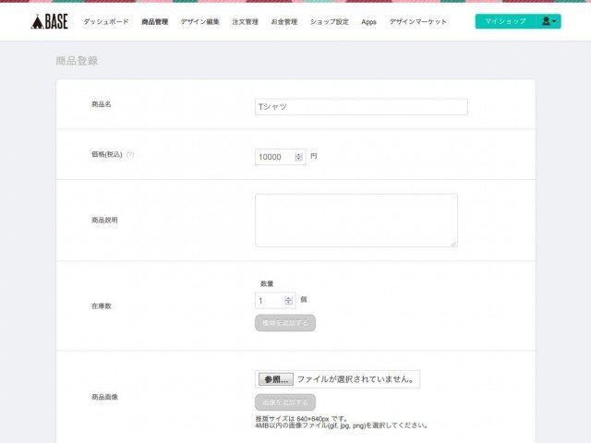
Task: Click the stock quantity spinner arrows
Action: 289,301
